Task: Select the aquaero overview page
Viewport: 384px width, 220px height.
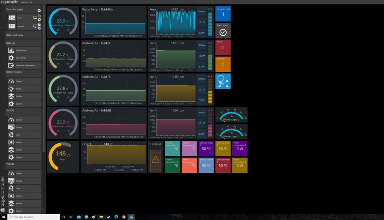Action: 20,26
